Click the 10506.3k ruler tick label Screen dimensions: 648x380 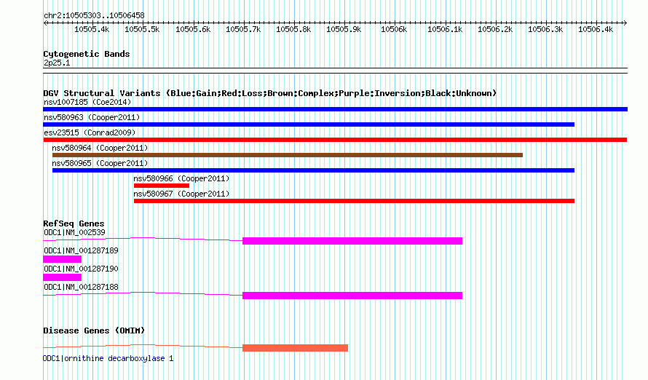(545, 29)
